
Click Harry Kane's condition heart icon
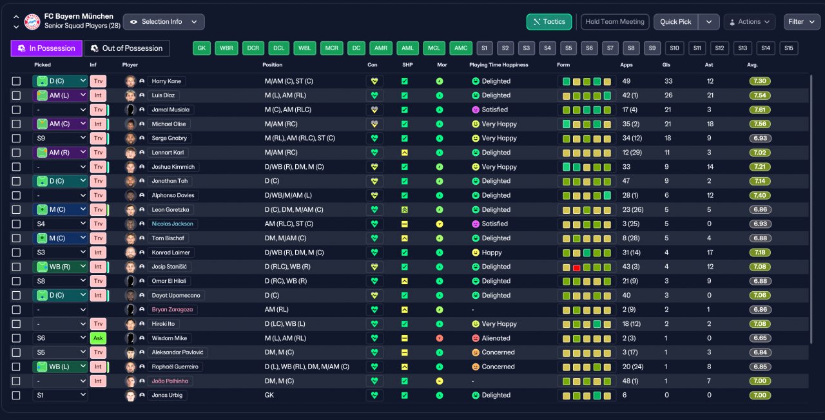374,81
